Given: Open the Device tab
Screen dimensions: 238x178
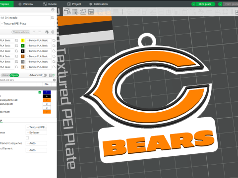Looking at the screenshot, I should [x=50, y=4].
